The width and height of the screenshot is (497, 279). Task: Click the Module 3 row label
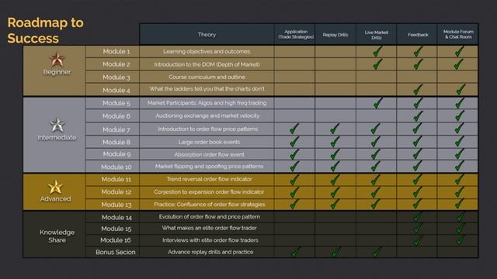pos(116,77)
